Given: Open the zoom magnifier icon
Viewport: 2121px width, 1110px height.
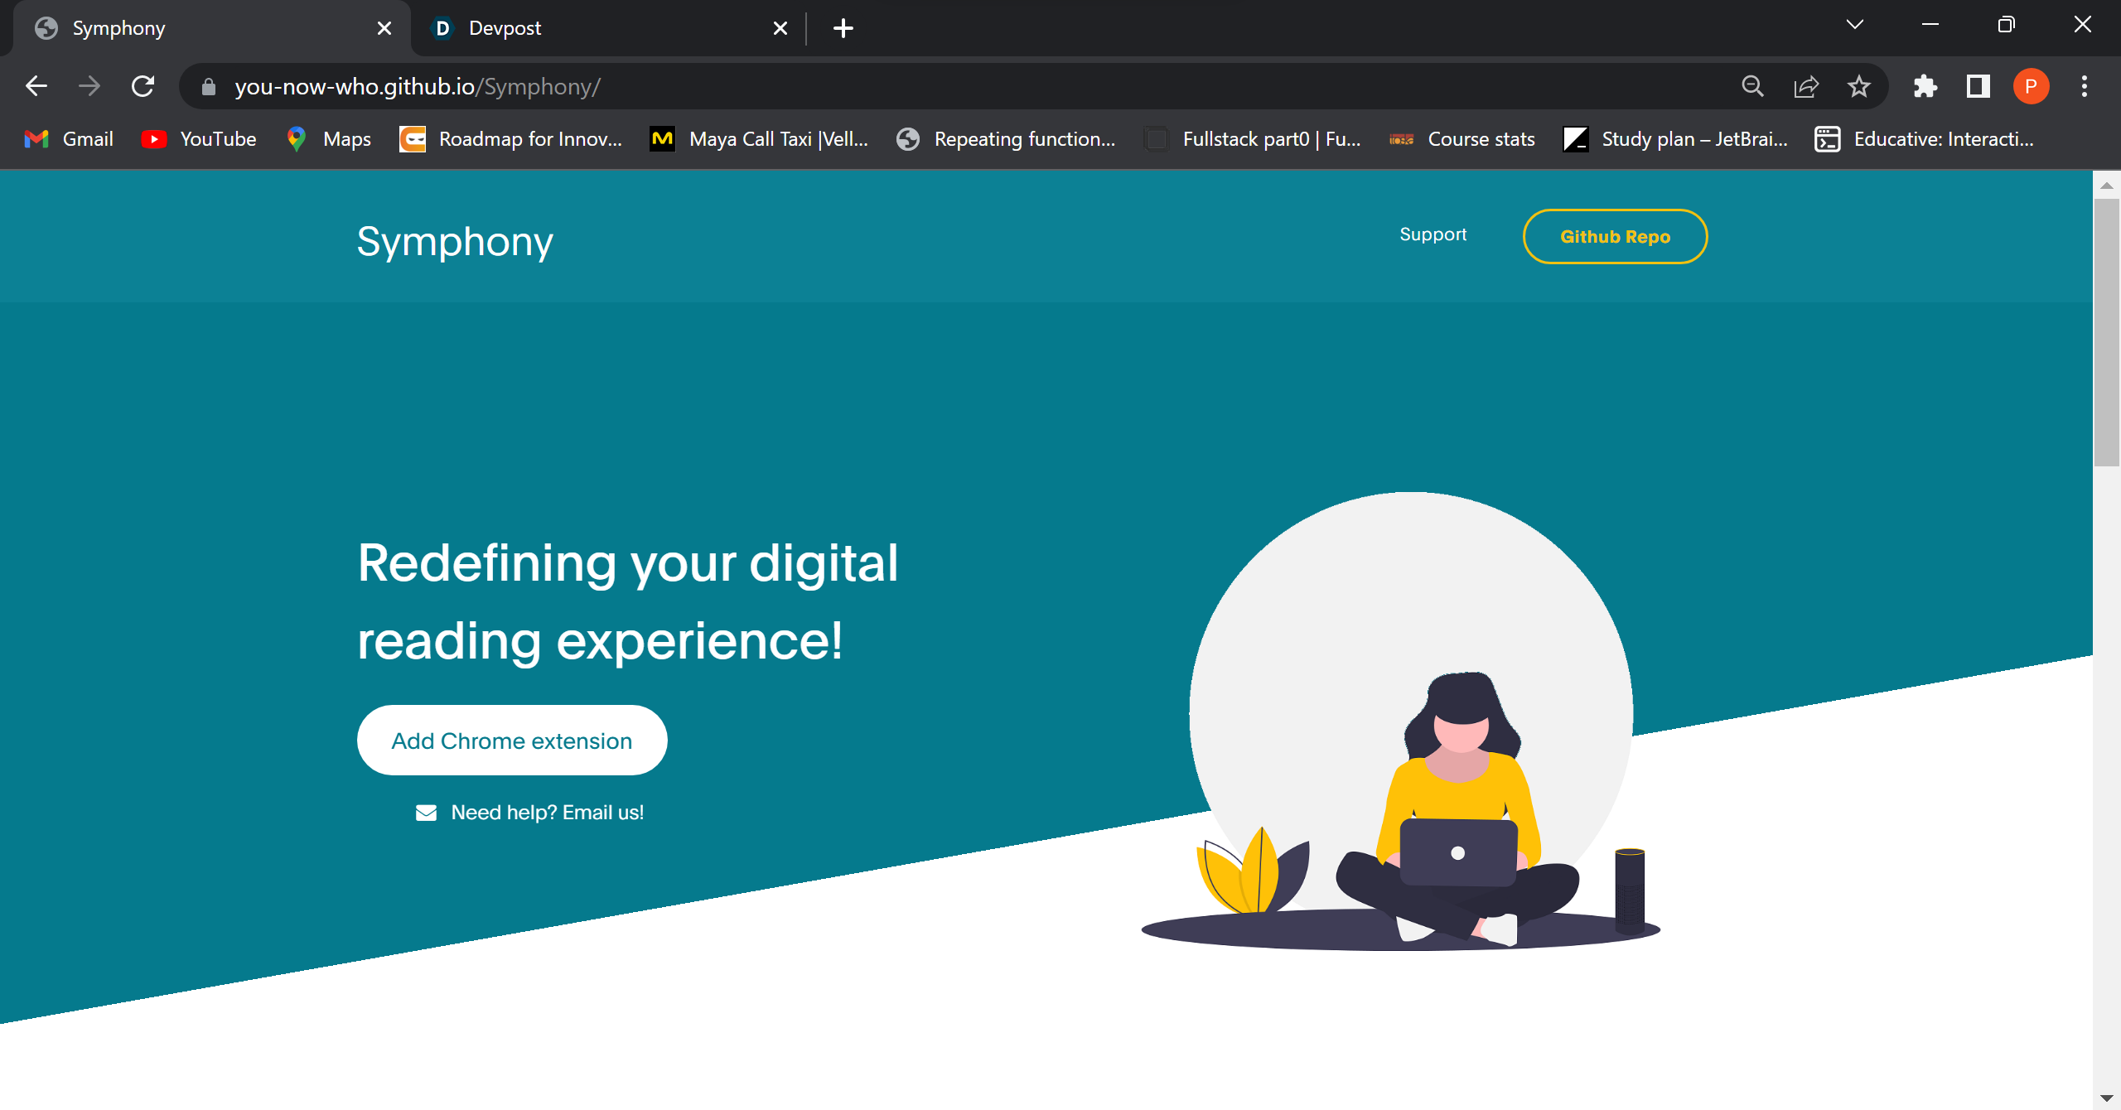Looking at the screenshot, I should (x=1752, y=86).
